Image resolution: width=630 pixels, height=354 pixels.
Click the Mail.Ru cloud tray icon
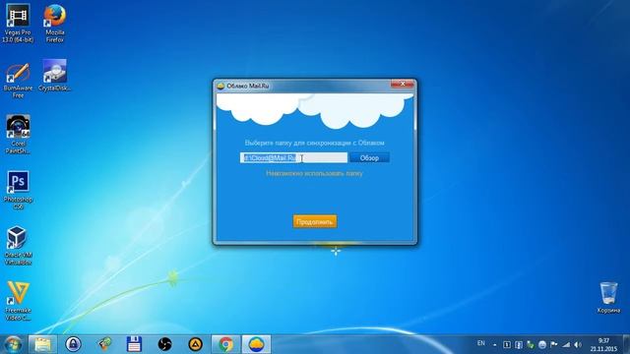[x=542, y=345]
